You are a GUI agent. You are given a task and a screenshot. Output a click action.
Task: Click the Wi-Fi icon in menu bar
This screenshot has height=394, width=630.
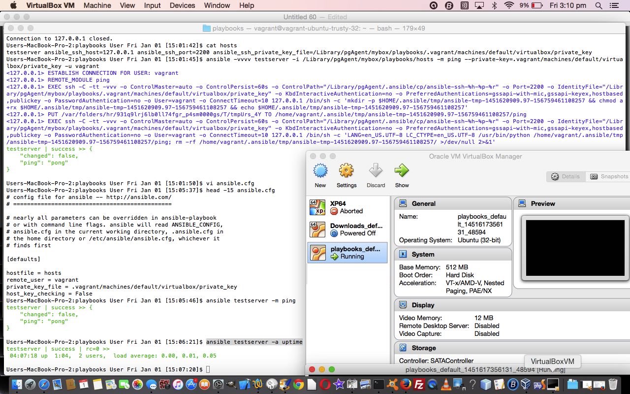[509, 5]
